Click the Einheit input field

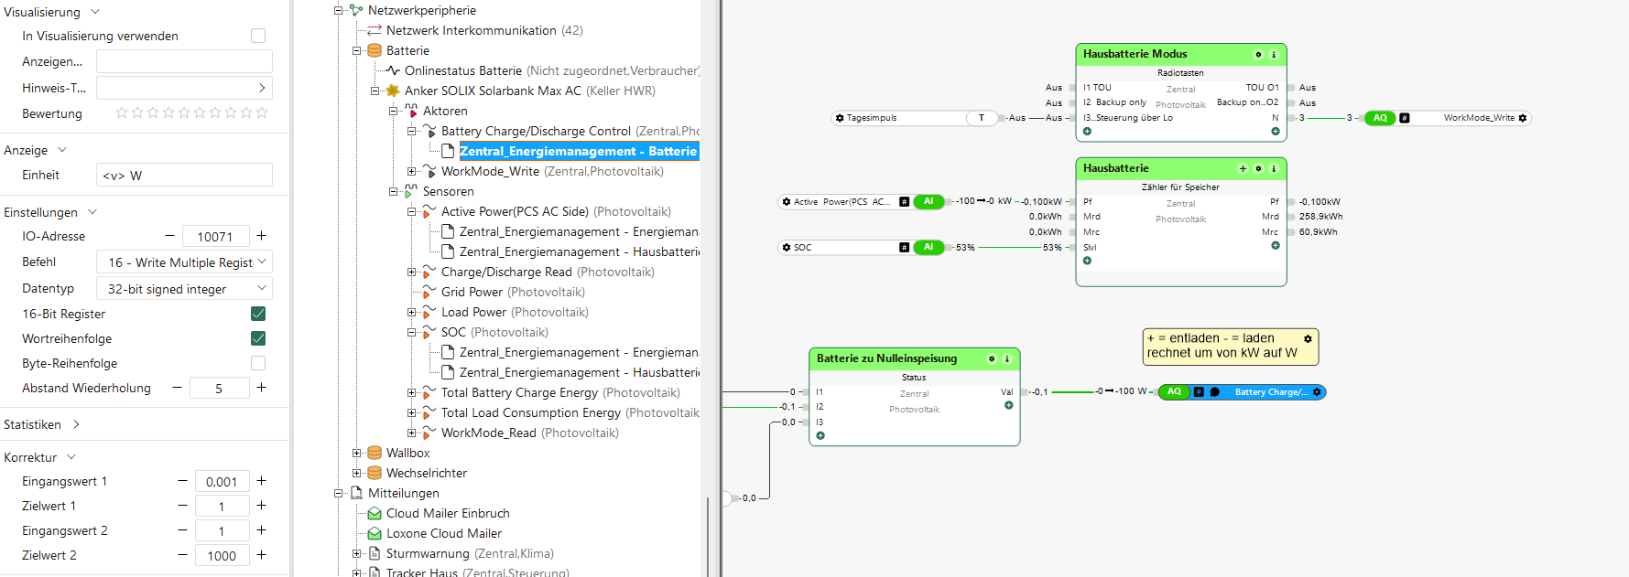(184, 175)
